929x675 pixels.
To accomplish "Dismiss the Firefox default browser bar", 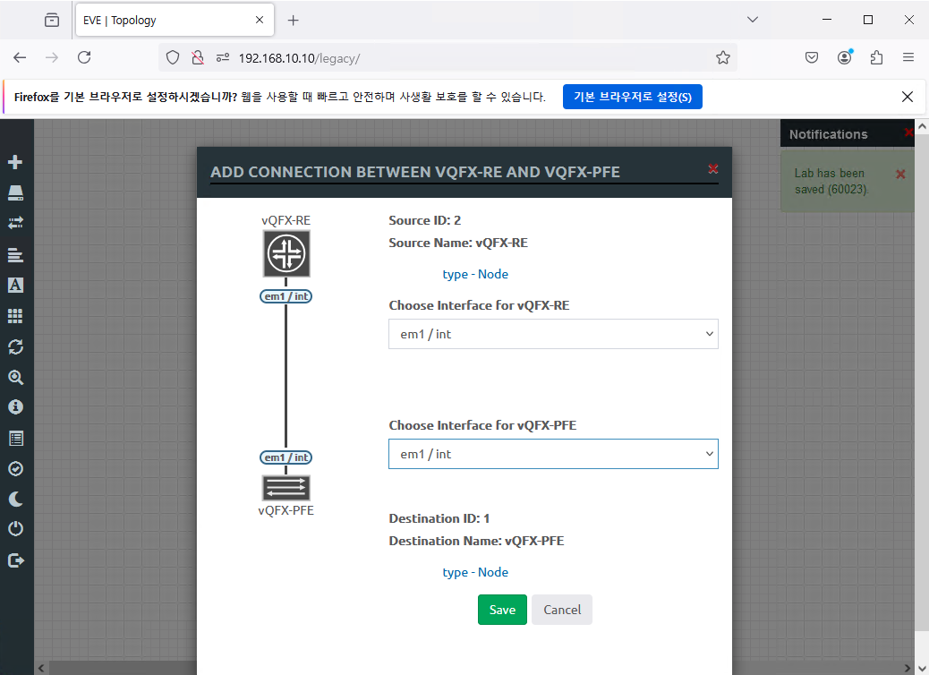I will [x=908, y=97].
